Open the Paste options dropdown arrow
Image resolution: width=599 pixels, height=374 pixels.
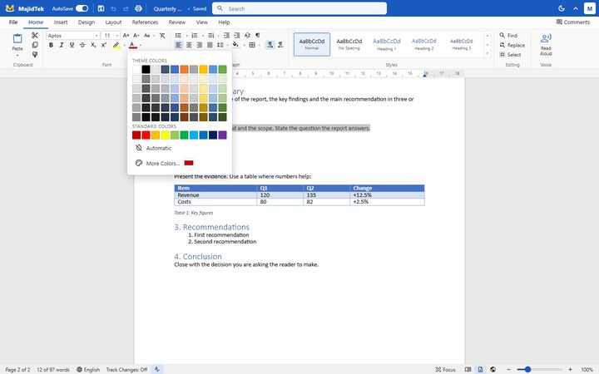coord(17,56)
